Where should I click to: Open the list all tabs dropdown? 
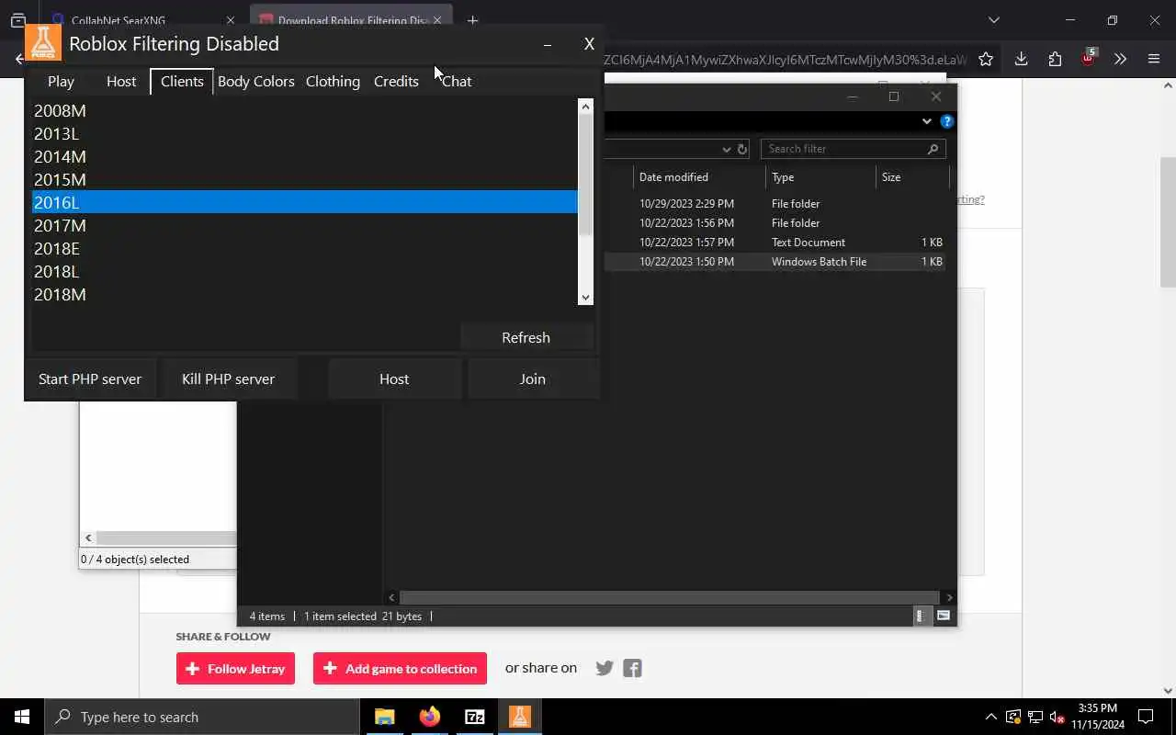(993, 20)
